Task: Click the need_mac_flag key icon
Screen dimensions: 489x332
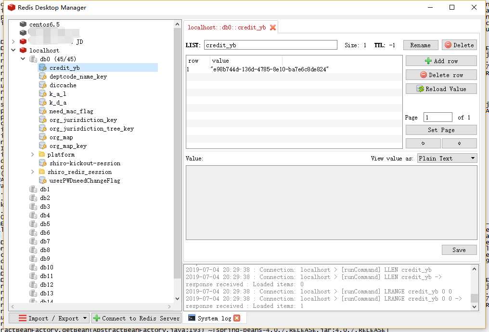Action: click(43, 111)
